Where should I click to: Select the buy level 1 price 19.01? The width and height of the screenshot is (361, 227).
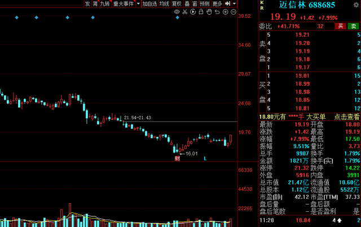[x=302, y=75]
